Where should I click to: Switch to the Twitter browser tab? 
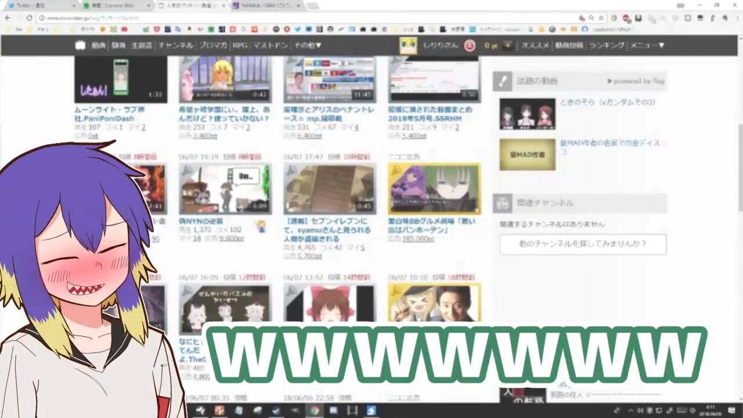click(39, 5)
